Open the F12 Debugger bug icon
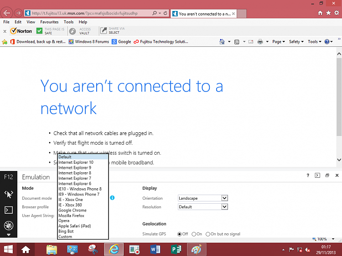Viewport: 342px width, 256px height. click(x=9, y=226)
